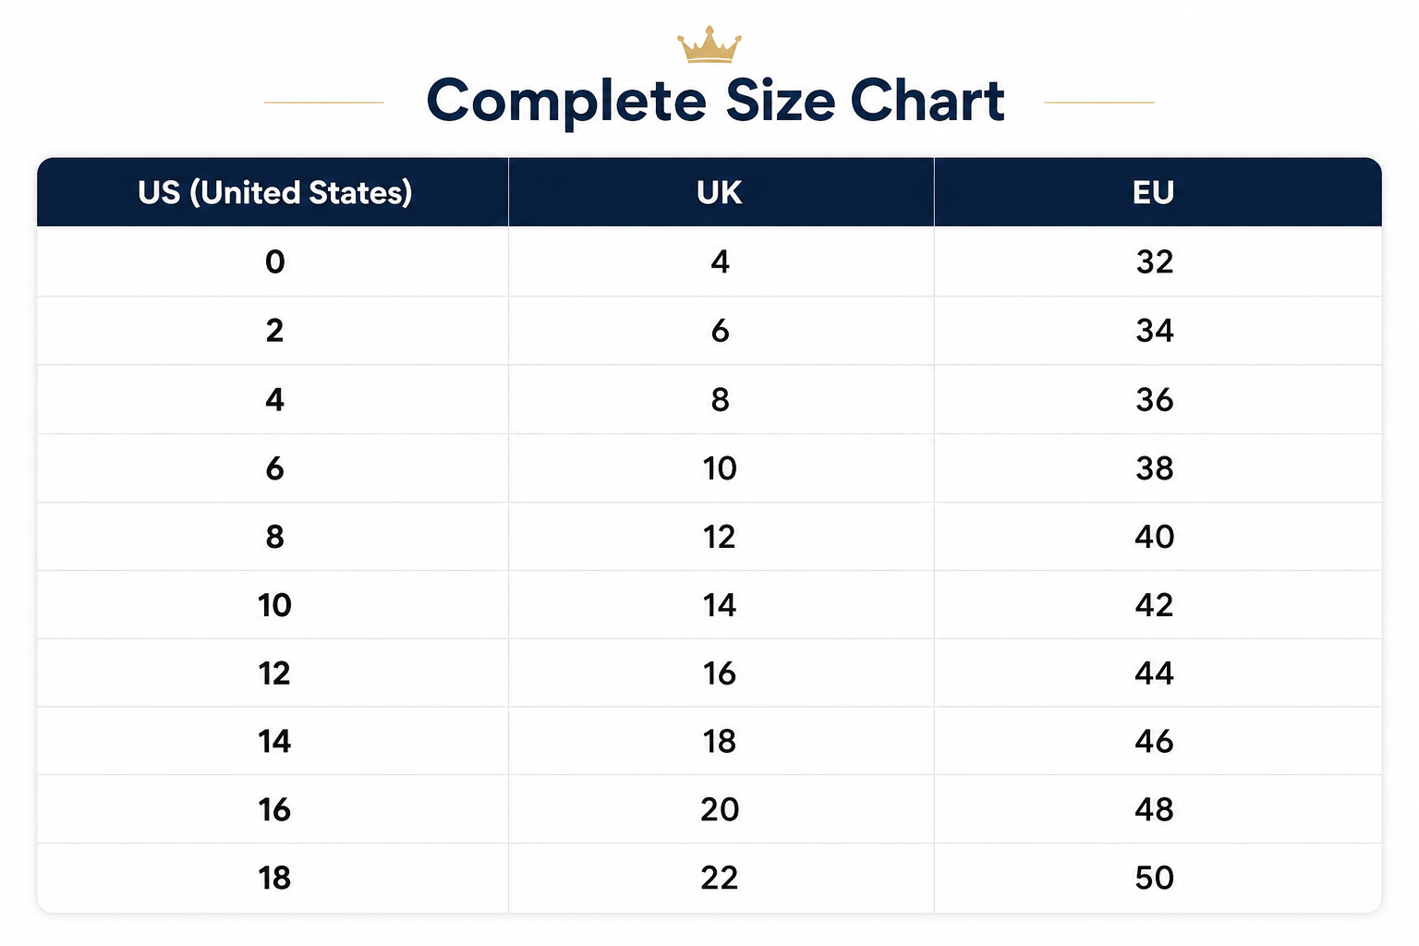Click EU size 48 cell

click(1158, 809)
